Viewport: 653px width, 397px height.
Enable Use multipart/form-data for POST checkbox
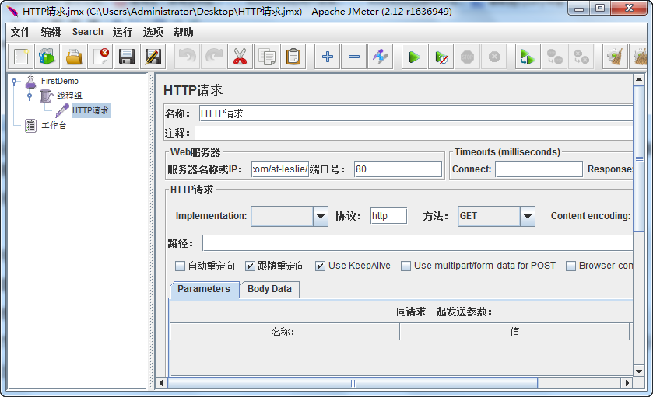(x=405, y=266)
